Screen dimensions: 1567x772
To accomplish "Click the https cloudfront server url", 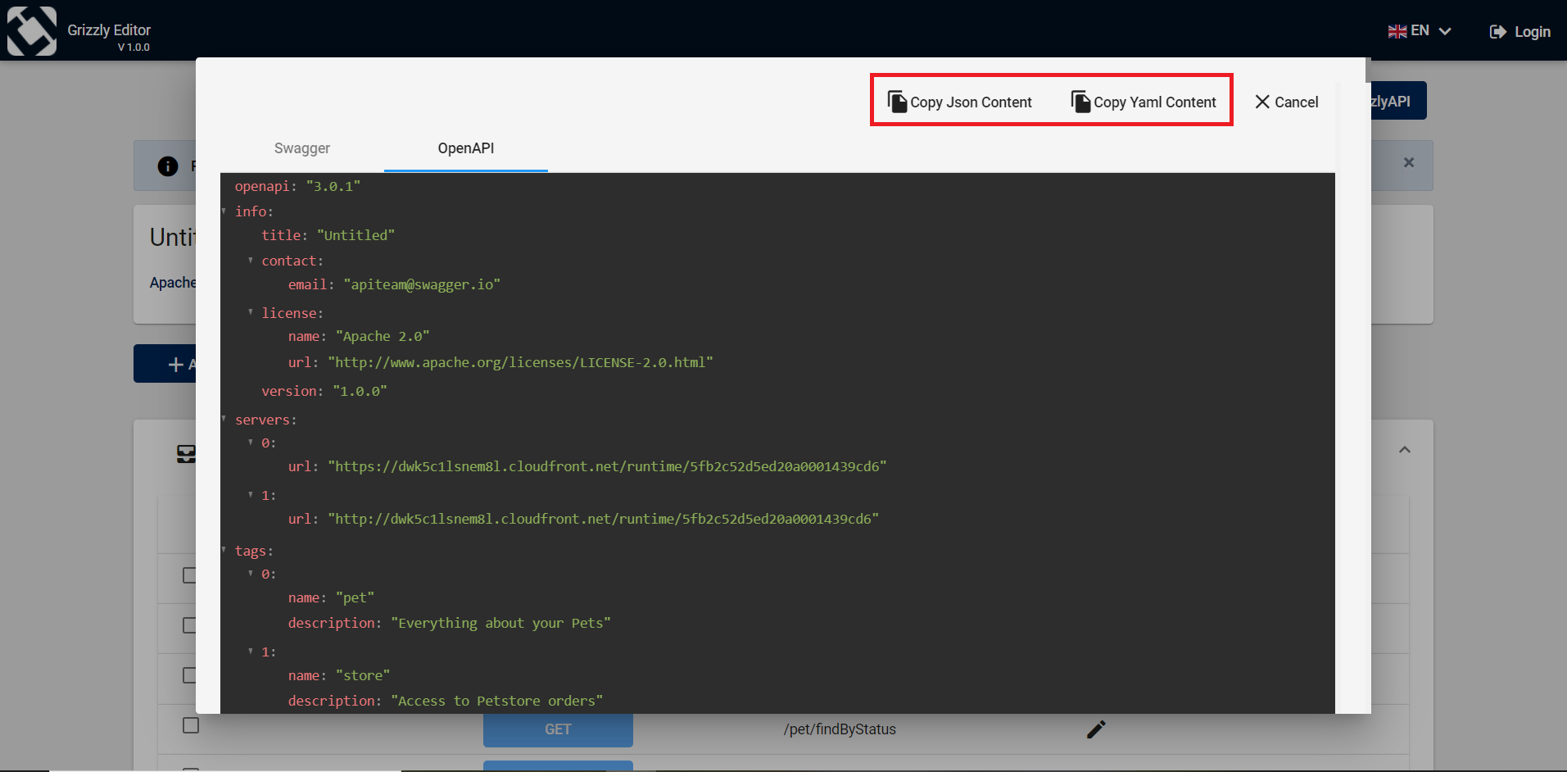I will [x=607, y=466].
